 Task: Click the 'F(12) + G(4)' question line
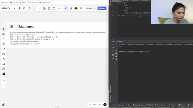(25, 44)
